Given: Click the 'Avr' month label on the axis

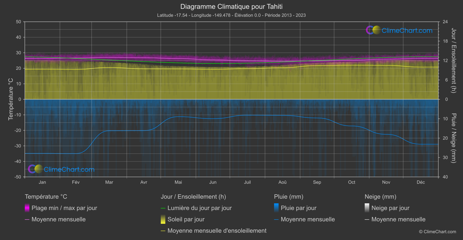Looking at the screenshot, I should click(x=144, y=182).
